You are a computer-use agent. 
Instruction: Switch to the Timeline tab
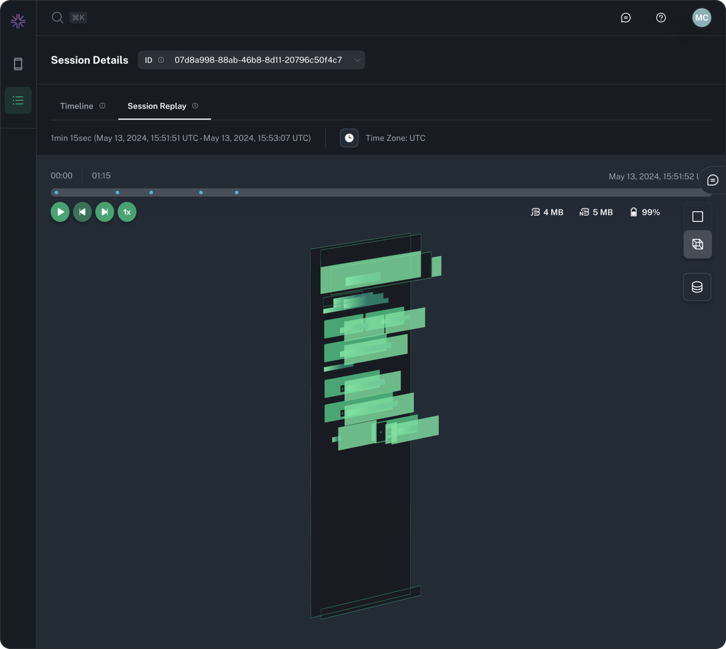[76, 106]
